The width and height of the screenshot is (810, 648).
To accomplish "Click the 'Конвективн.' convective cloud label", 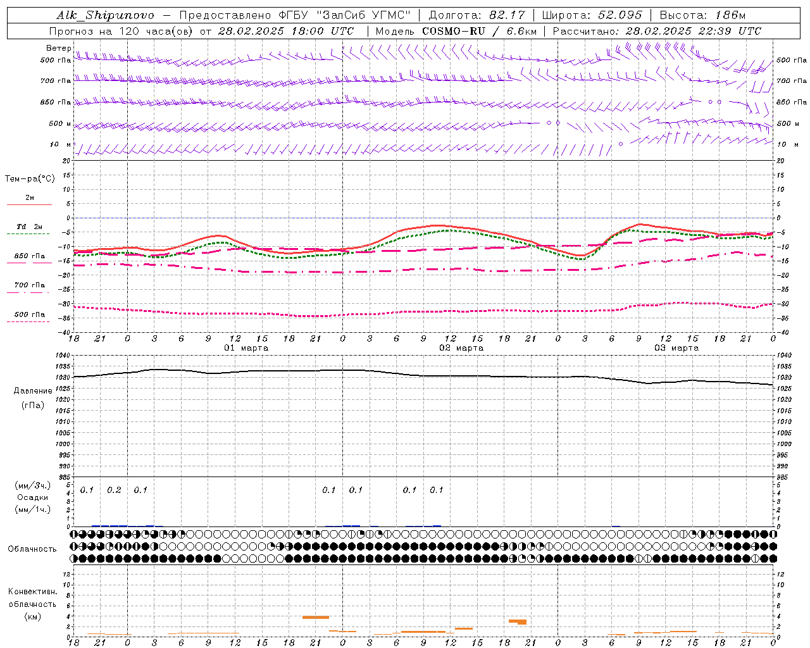I will pyautogui.click(x=32, y=592).
